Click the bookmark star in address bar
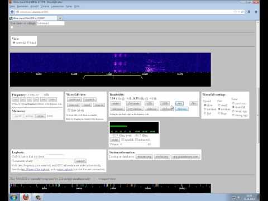Image resolution: width=268 pixels, height=201 pixels. [x=235, y=12]
